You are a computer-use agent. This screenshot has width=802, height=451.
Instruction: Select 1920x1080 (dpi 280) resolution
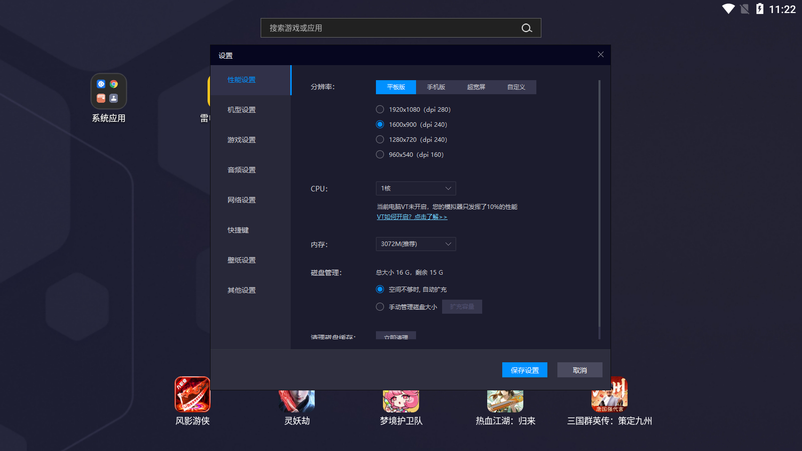point(380,109)
